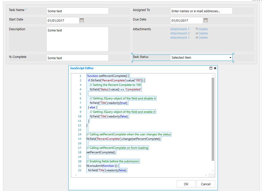Click the Delete icon beside the first Attachment 1
262x191 pixels.
(197, 29)
